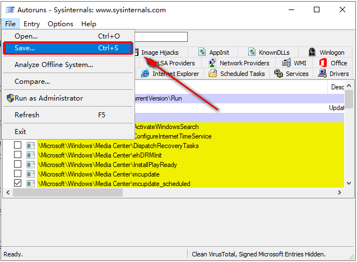
Task: Click task icon for DispatchRecoveryTasks row
Action: (x=30, y=145)
